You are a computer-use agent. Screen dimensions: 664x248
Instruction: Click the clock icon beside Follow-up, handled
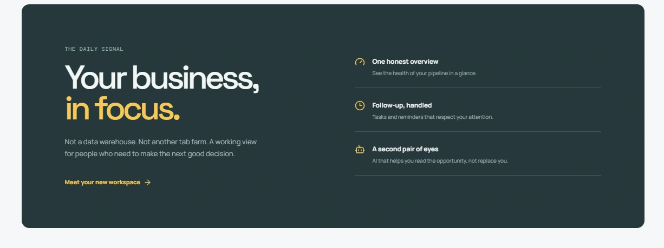click(x=360, y=106)
